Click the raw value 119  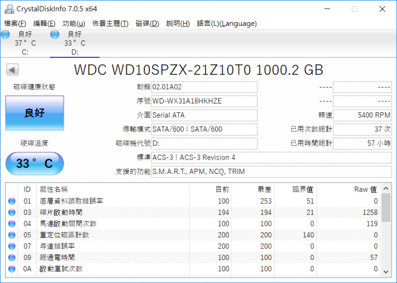pos(372,224)
